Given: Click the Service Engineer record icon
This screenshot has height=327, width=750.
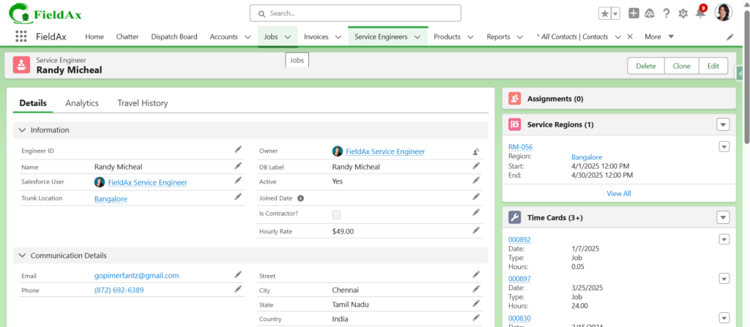Looking at the screenshot, I should point(21,65).
